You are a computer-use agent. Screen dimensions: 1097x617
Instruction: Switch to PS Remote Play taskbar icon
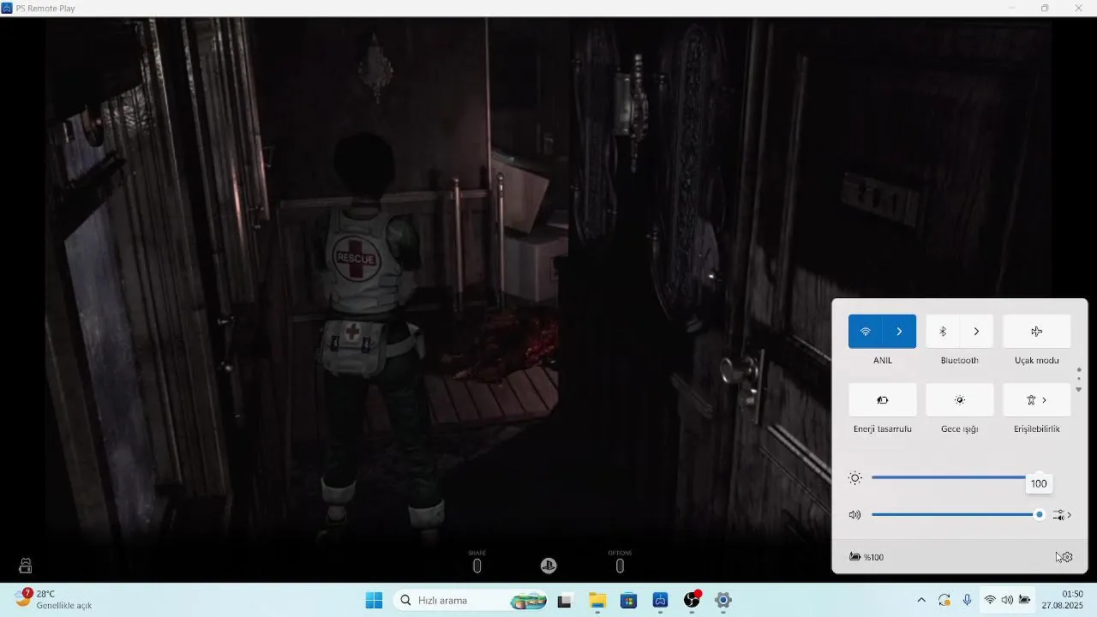coord(660,601)
